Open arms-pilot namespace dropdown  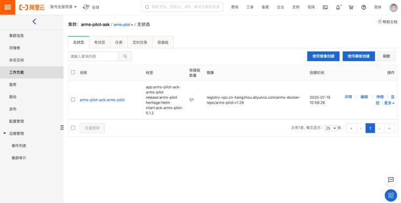[123, 25]
